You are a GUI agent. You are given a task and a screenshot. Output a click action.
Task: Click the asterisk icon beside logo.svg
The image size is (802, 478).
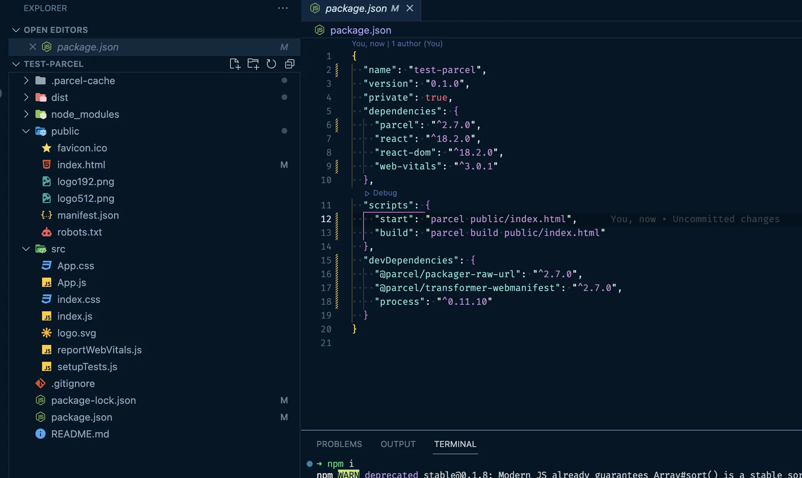(x=47, y=333)
